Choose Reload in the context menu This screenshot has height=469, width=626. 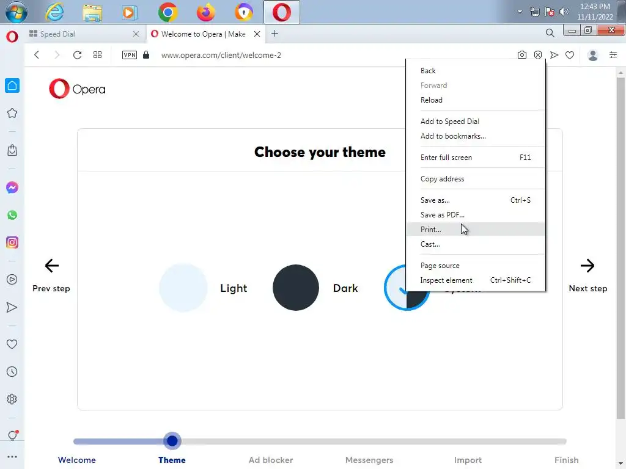(476, 100)
